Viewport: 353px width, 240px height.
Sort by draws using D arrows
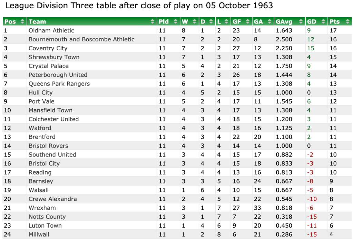click(x=212, y=22)
